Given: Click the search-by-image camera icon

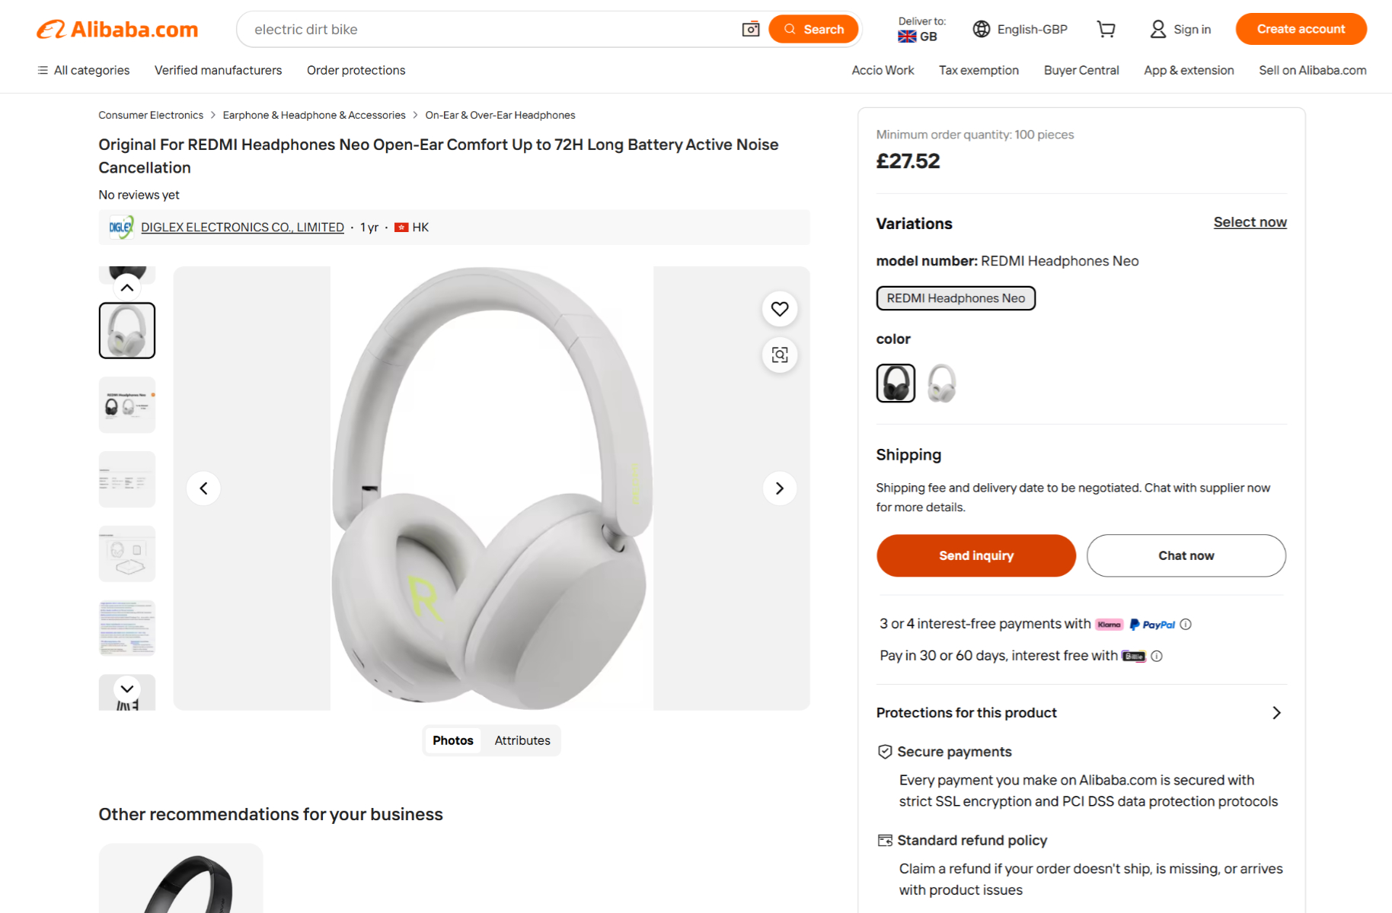Looking at the screenshot, I should (x=750, y=29).
